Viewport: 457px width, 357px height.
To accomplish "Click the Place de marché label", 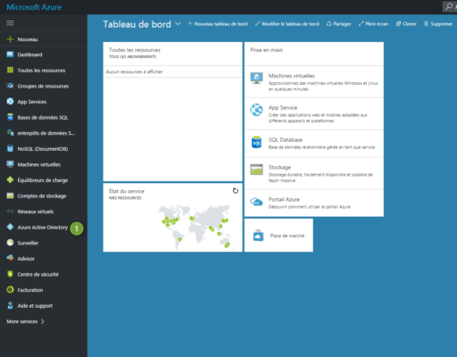I will click(x=287, y=236).
